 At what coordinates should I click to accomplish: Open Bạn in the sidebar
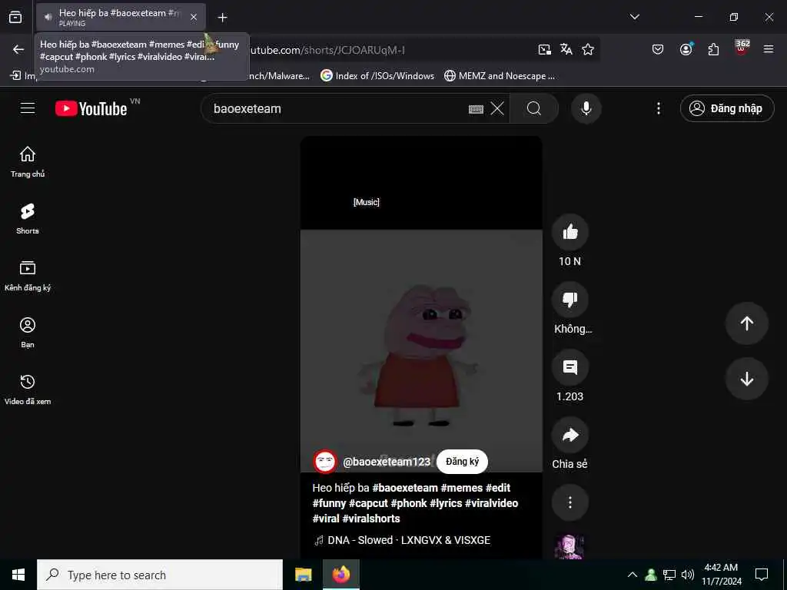[x=28, y=333]
